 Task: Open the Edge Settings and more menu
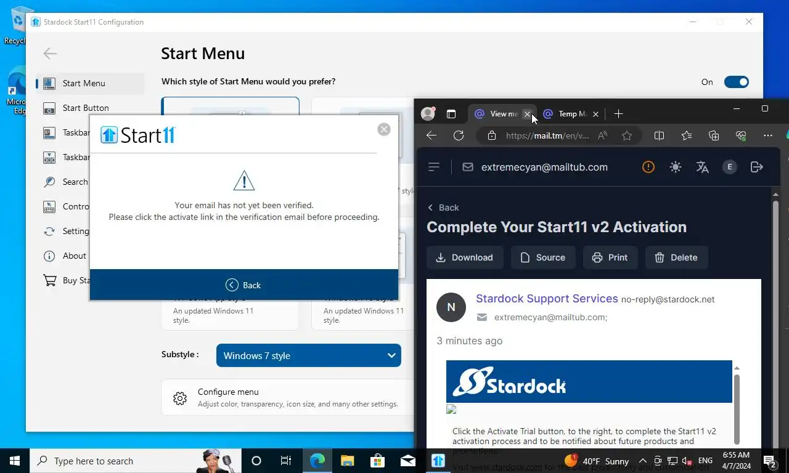tap(767, 135)
